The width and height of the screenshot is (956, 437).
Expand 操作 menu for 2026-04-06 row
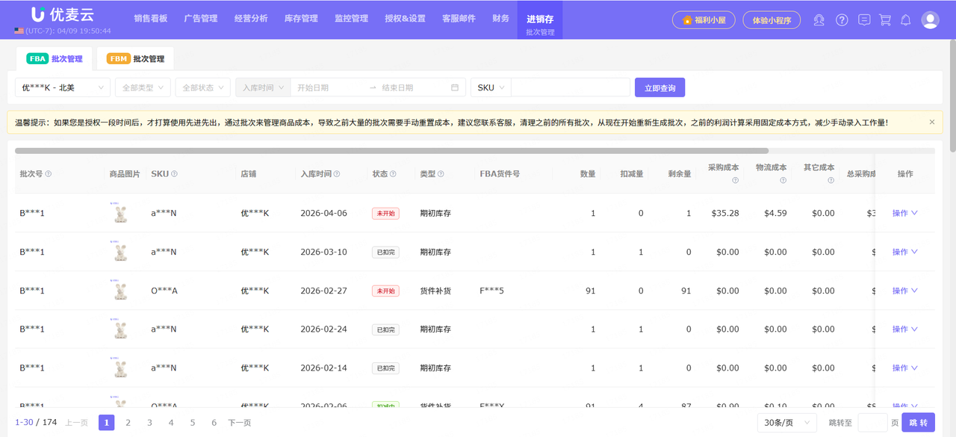(904, 213)
